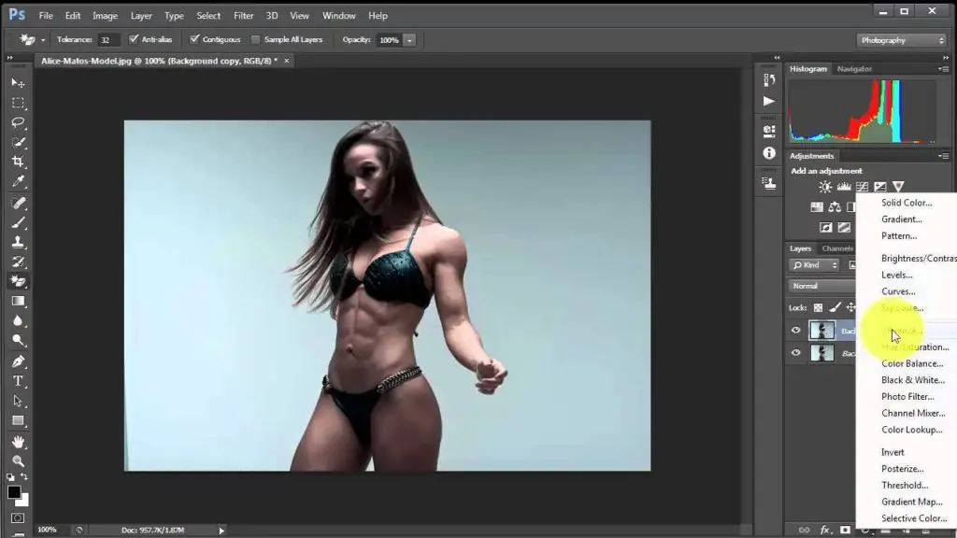Viewport: 957px width, 538px height.
Task: Toggle the Contiguous checkbox
Action: [194, 39]
